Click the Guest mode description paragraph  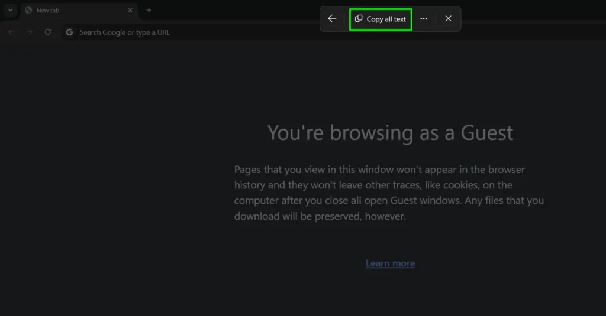pyautogui.click(x=389, y=193)
